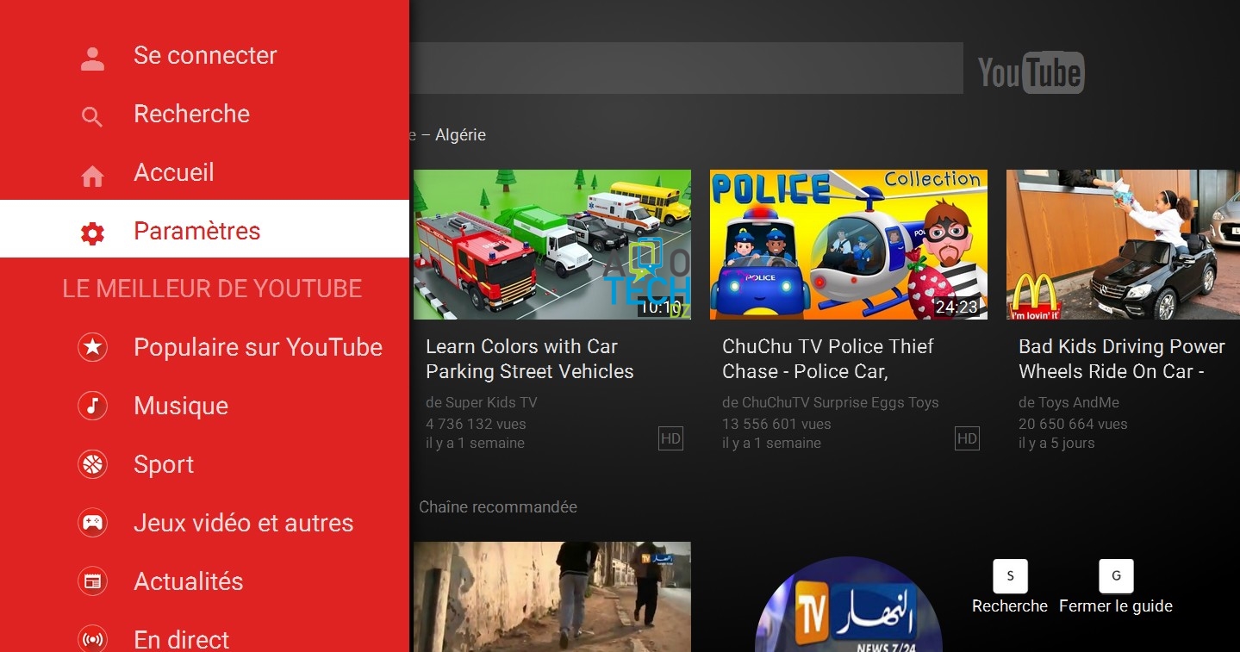This screenshot has width=1240, height=652.
Task: Click the Musique note icon
Action: [91, 406]
